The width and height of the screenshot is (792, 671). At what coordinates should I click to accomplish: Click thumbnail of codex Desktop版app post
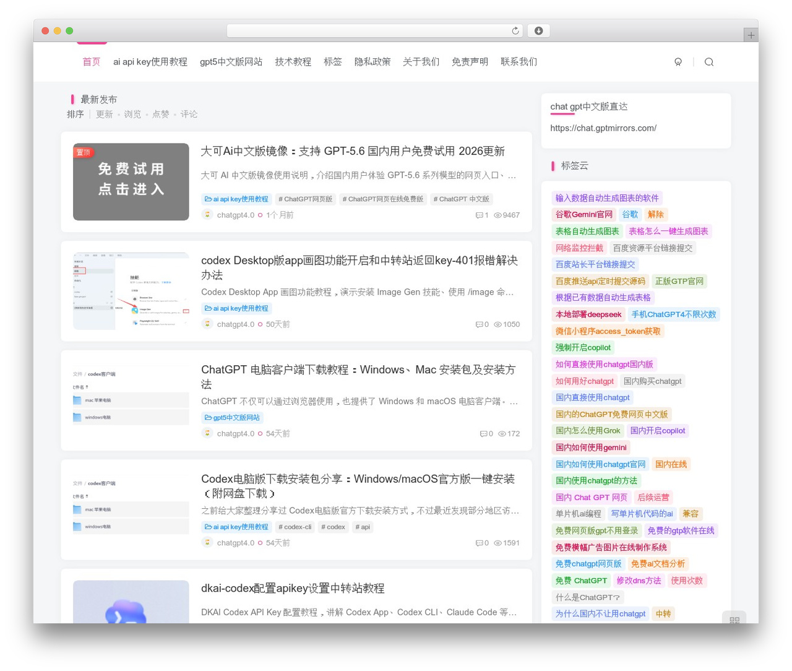coord(131,291)
